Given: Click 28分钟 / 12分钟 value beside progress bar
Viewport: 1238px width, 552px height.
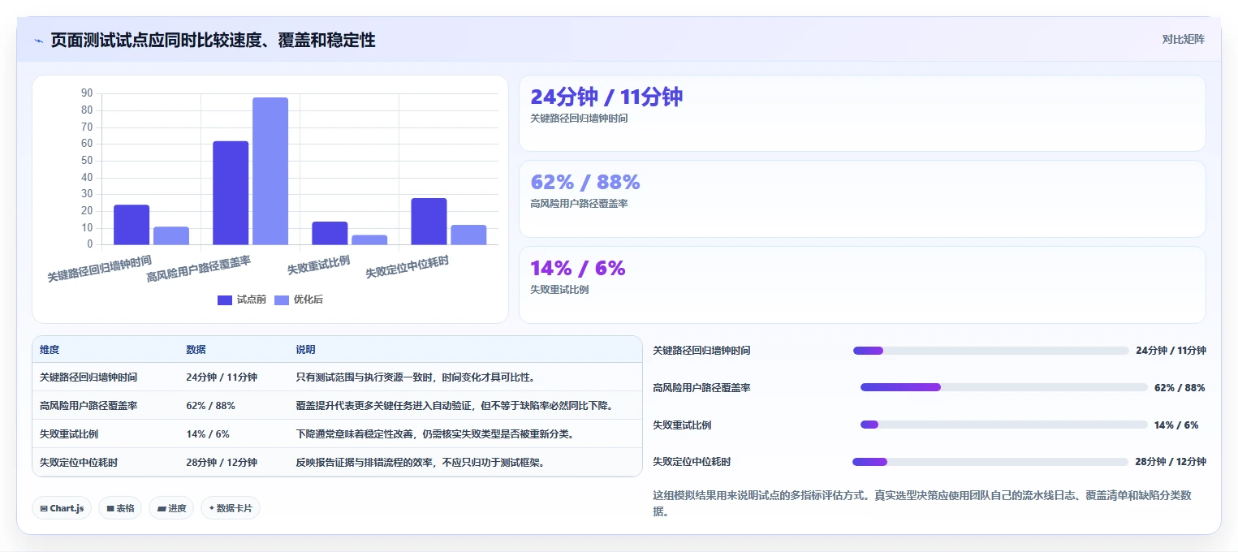Looking at the screenshot, I should pyautogui.click(x=1171, y=462).
